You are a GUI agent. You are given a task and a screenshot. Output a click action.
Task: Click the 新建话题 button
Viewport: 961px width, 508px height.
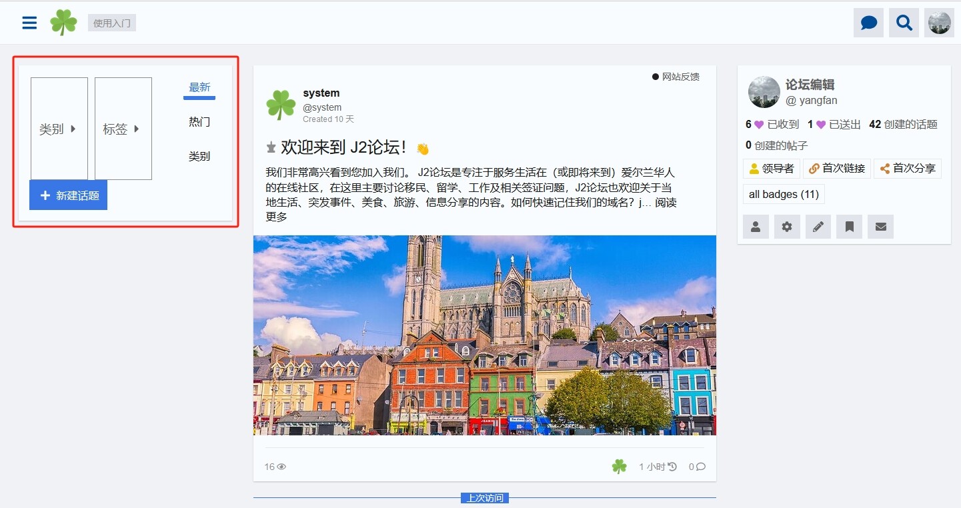tap(69, 195)
